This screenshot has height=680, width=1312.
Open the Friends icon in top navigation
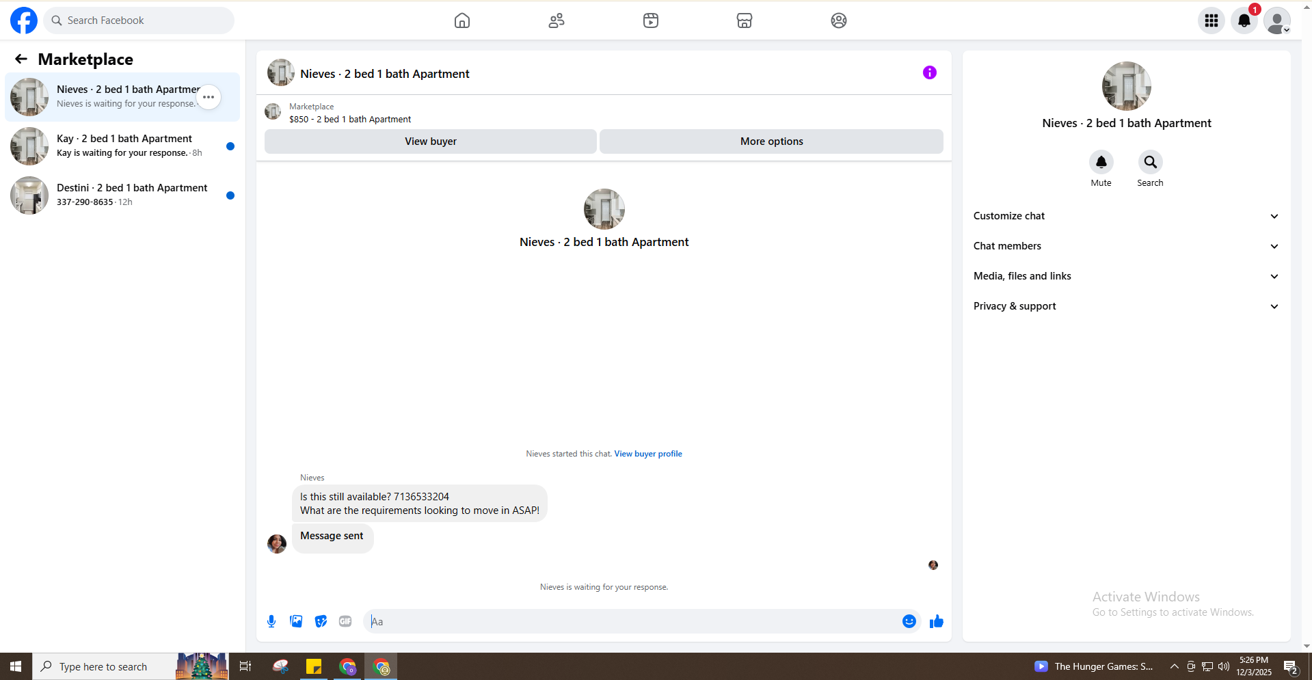point(557,21)
